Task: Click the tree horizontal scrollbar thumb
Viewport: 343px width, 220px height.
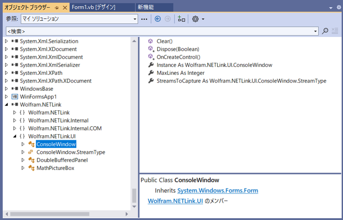Action: pyautogui.click(x=50, y=214)
